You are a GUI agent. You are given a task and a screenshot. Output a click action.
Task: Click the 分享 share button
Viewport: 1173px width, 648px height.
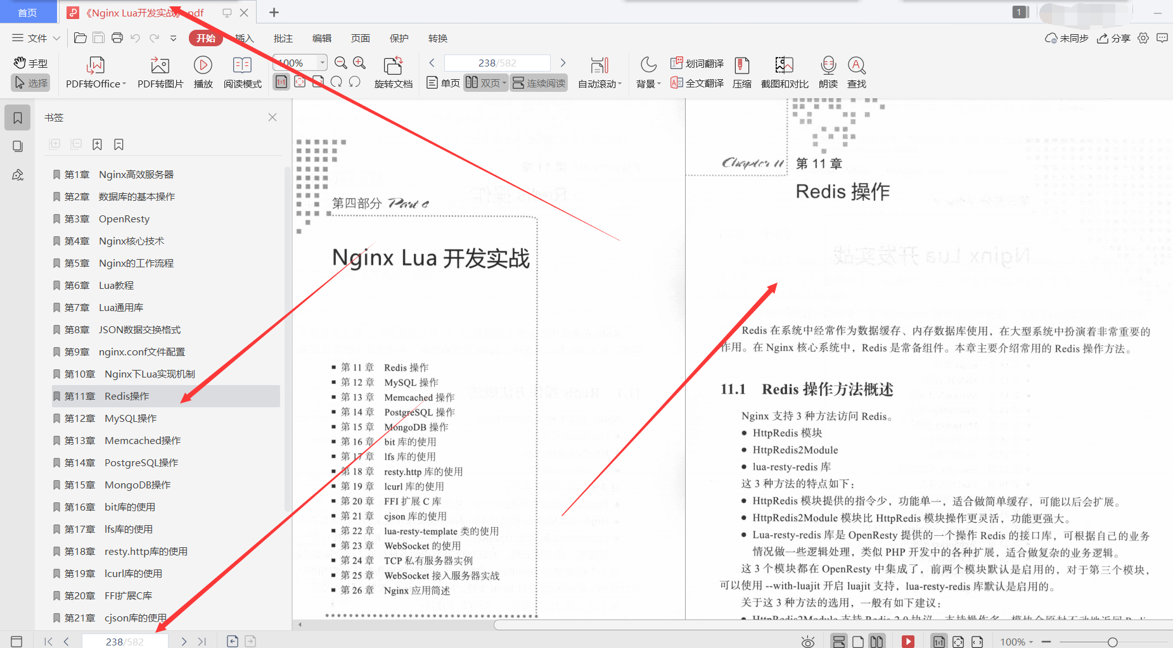click(x=1113, y=38)
